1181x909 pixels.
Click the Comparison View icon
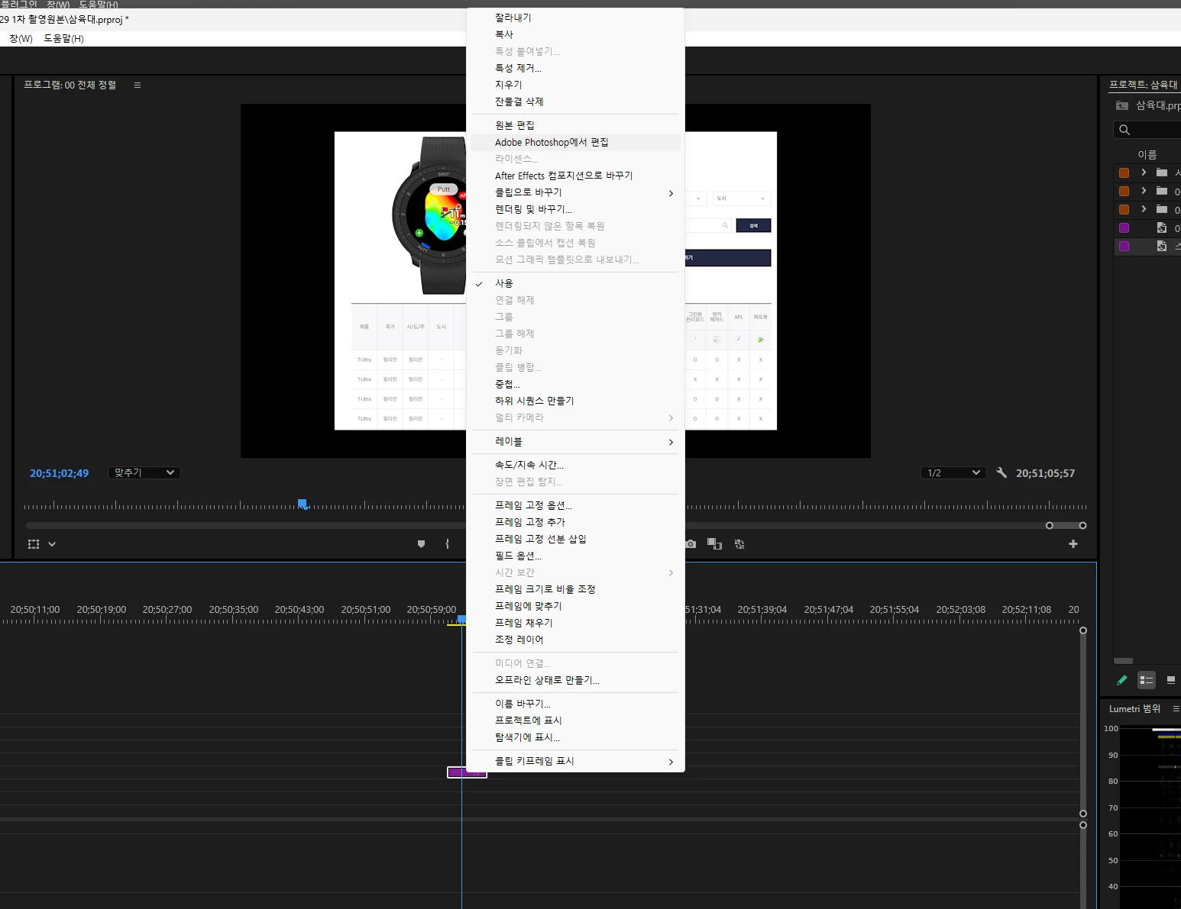click(715, 544)
